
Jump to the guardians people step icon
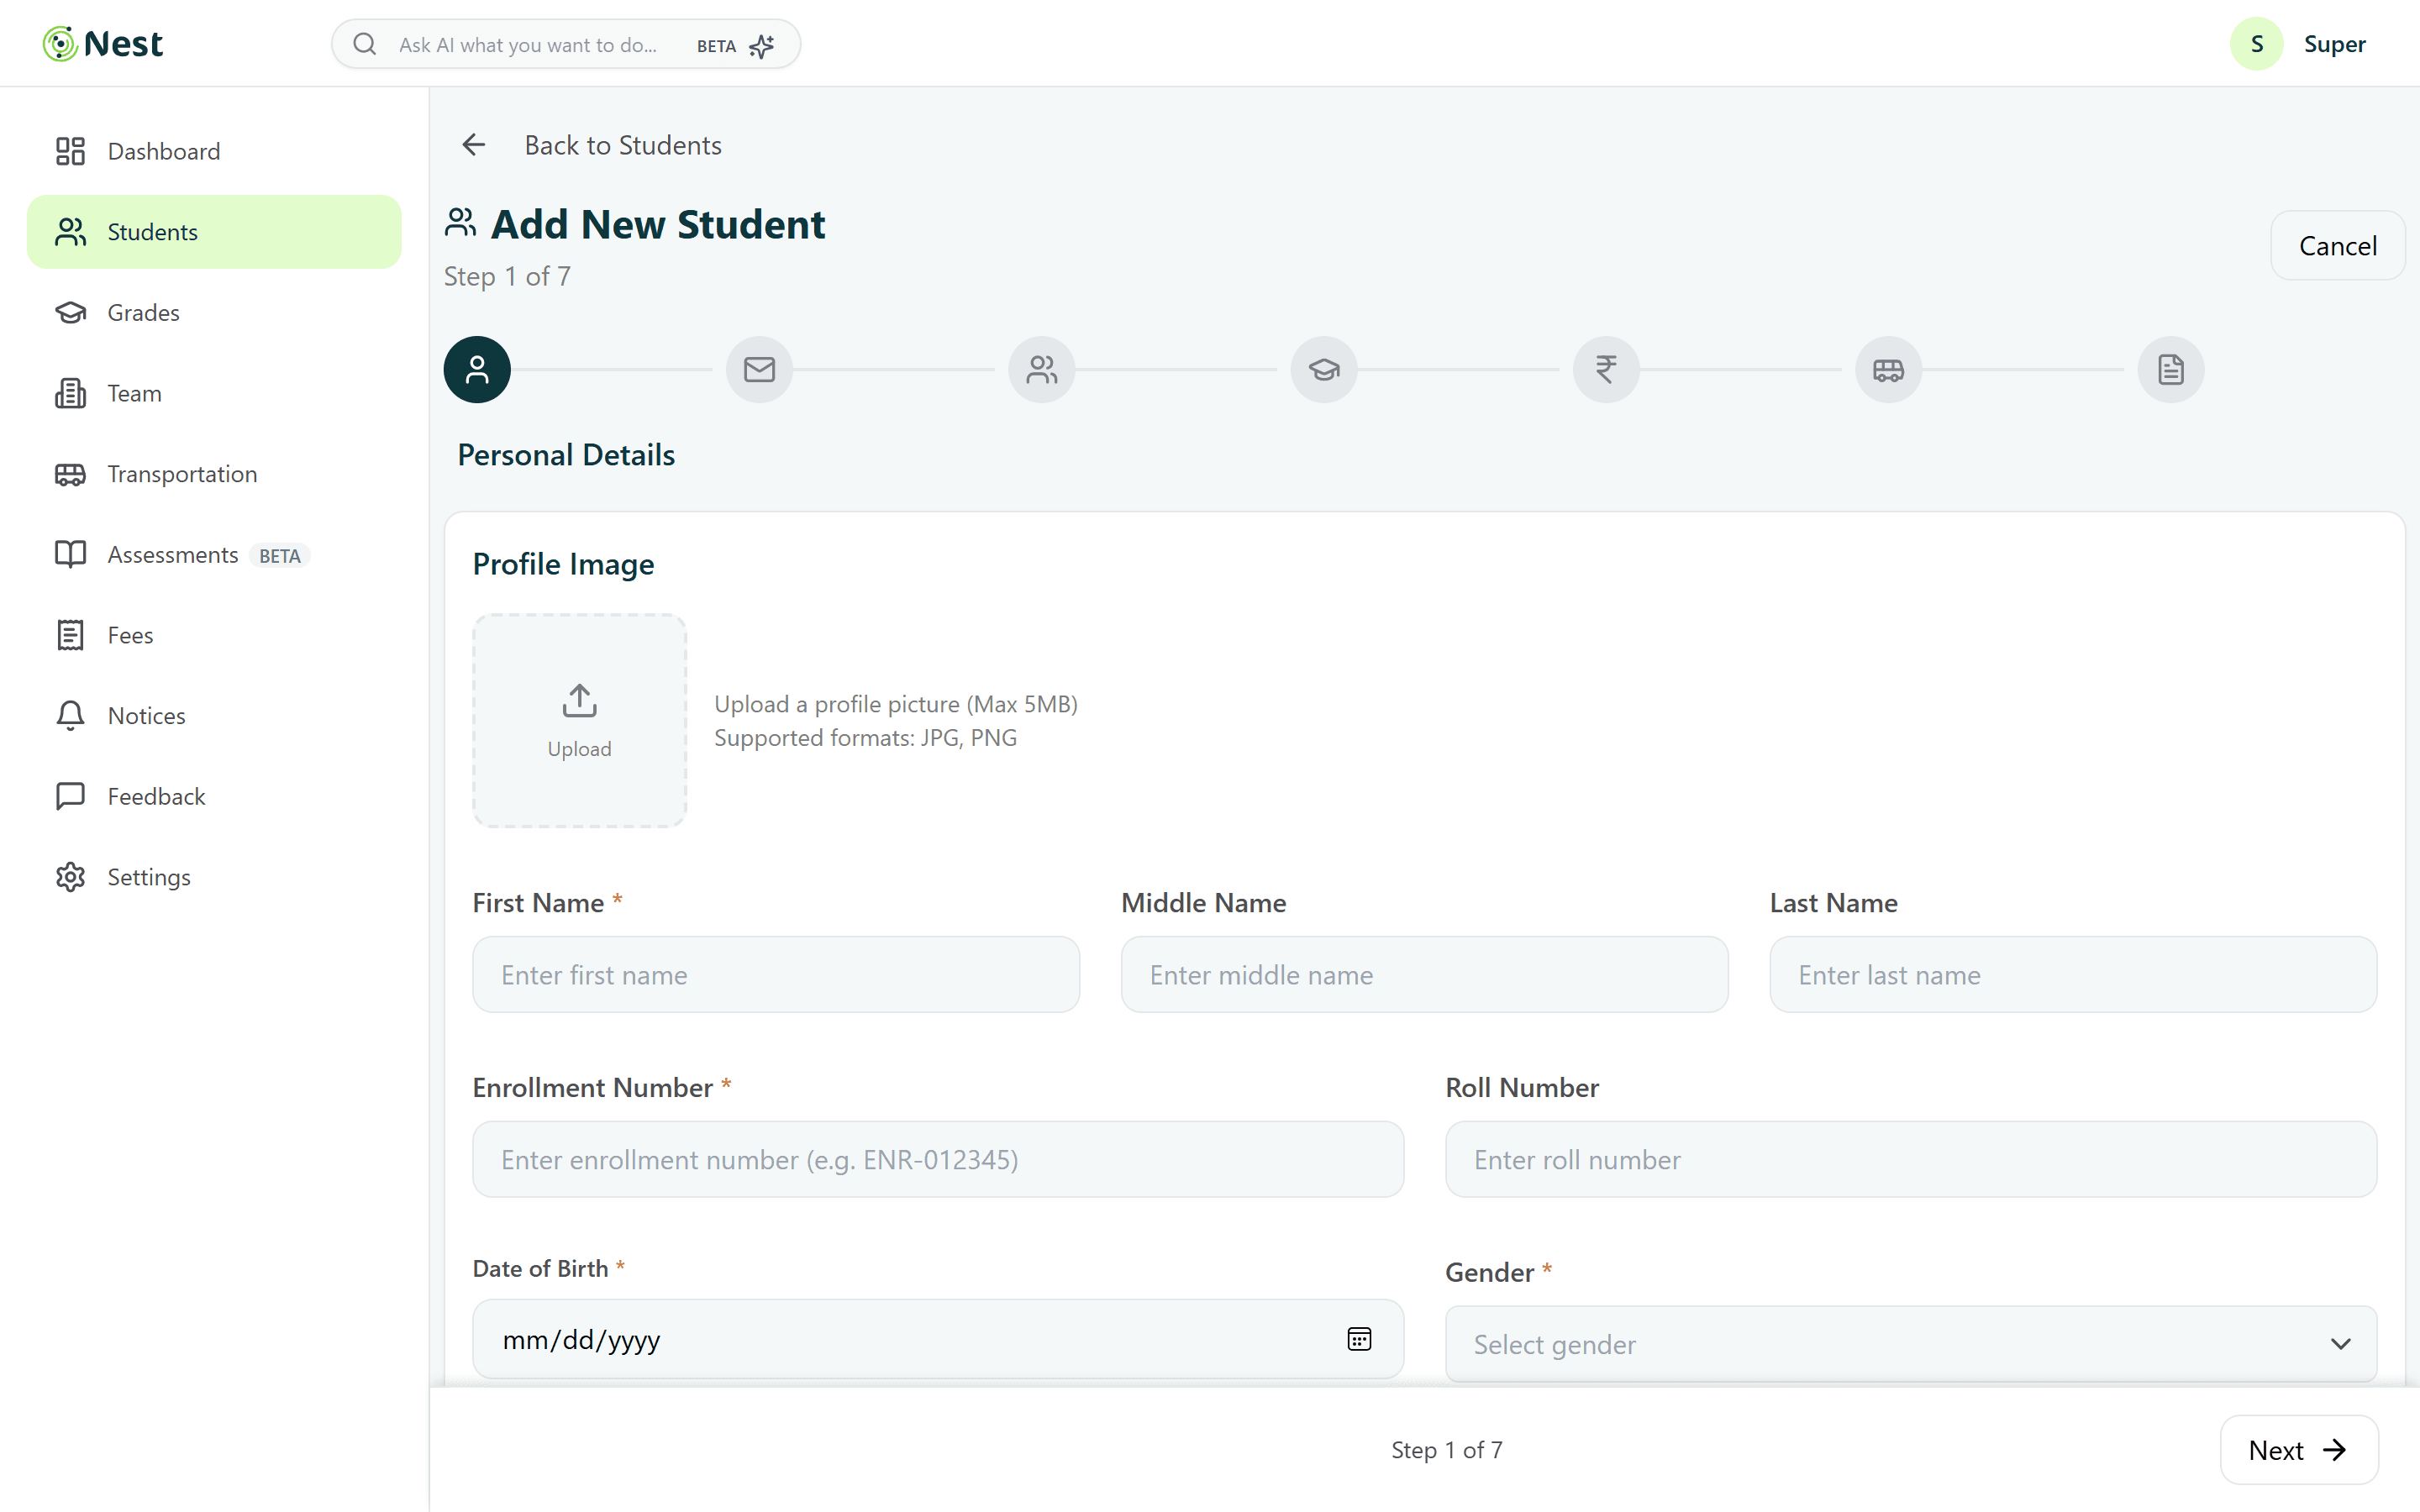click(1042, 370)
